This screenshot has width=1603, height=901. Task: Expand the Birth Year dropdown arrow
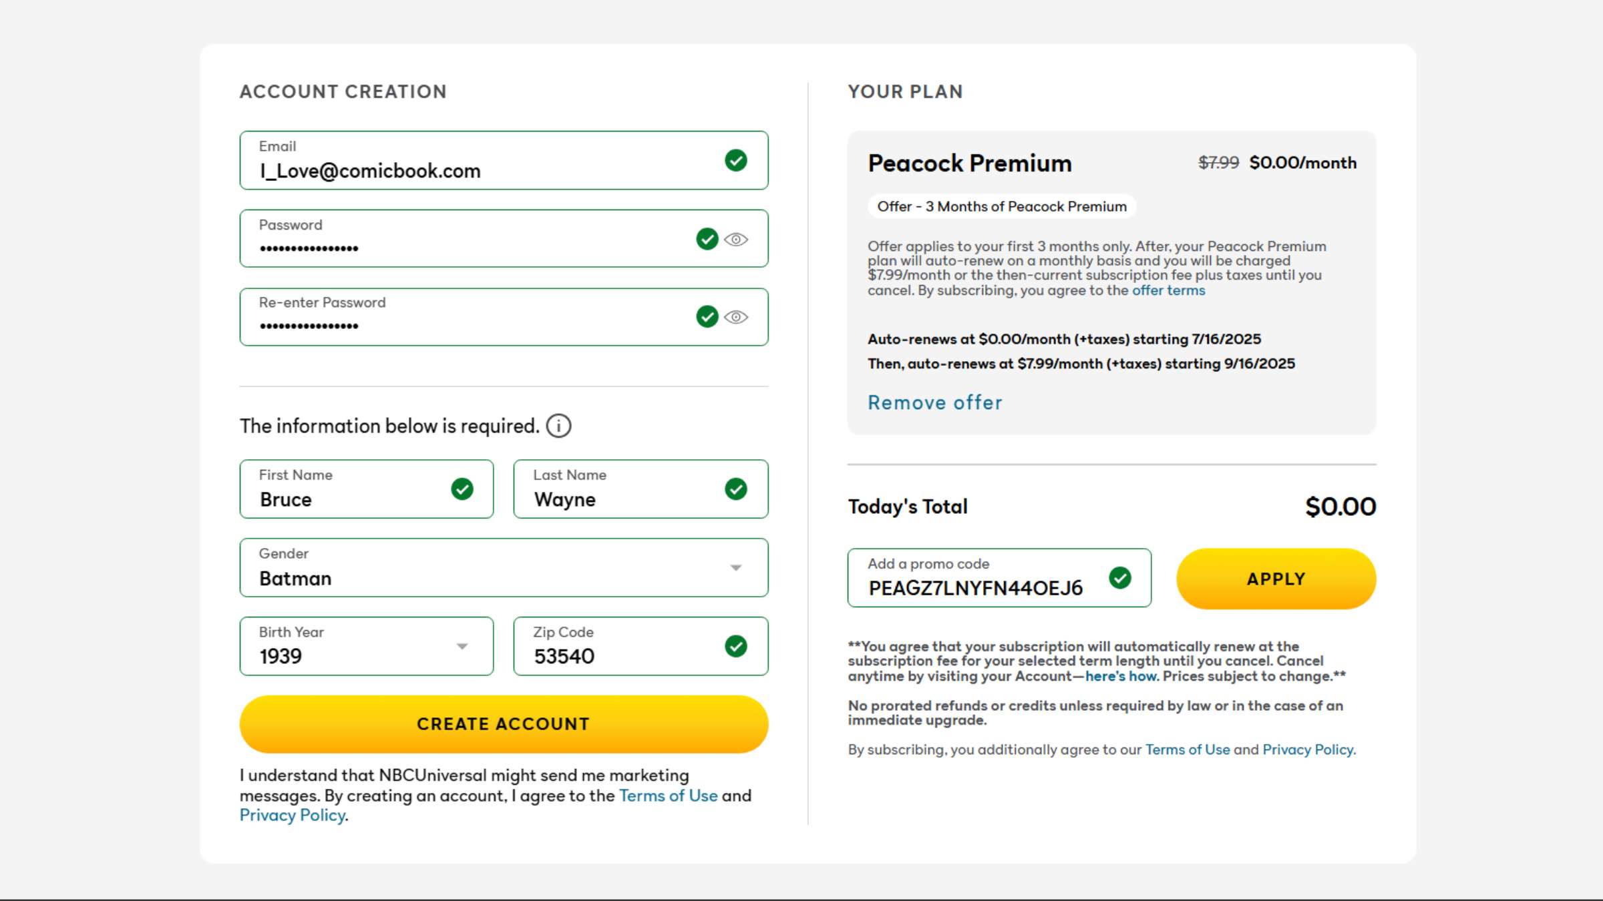[462, 647]
